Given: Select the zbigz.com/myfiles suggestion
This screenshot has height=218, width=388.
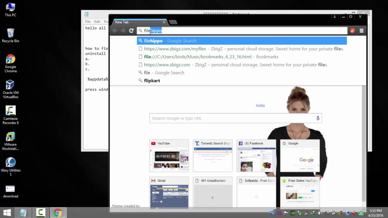Looking at the screenshot, I should tap(242, 49).
